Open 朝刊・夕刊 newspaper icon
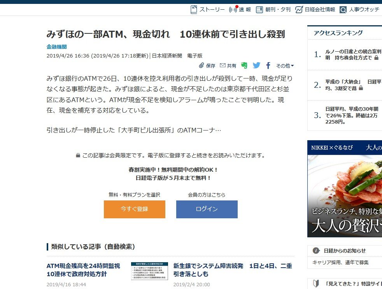 (x=259, y=10)
